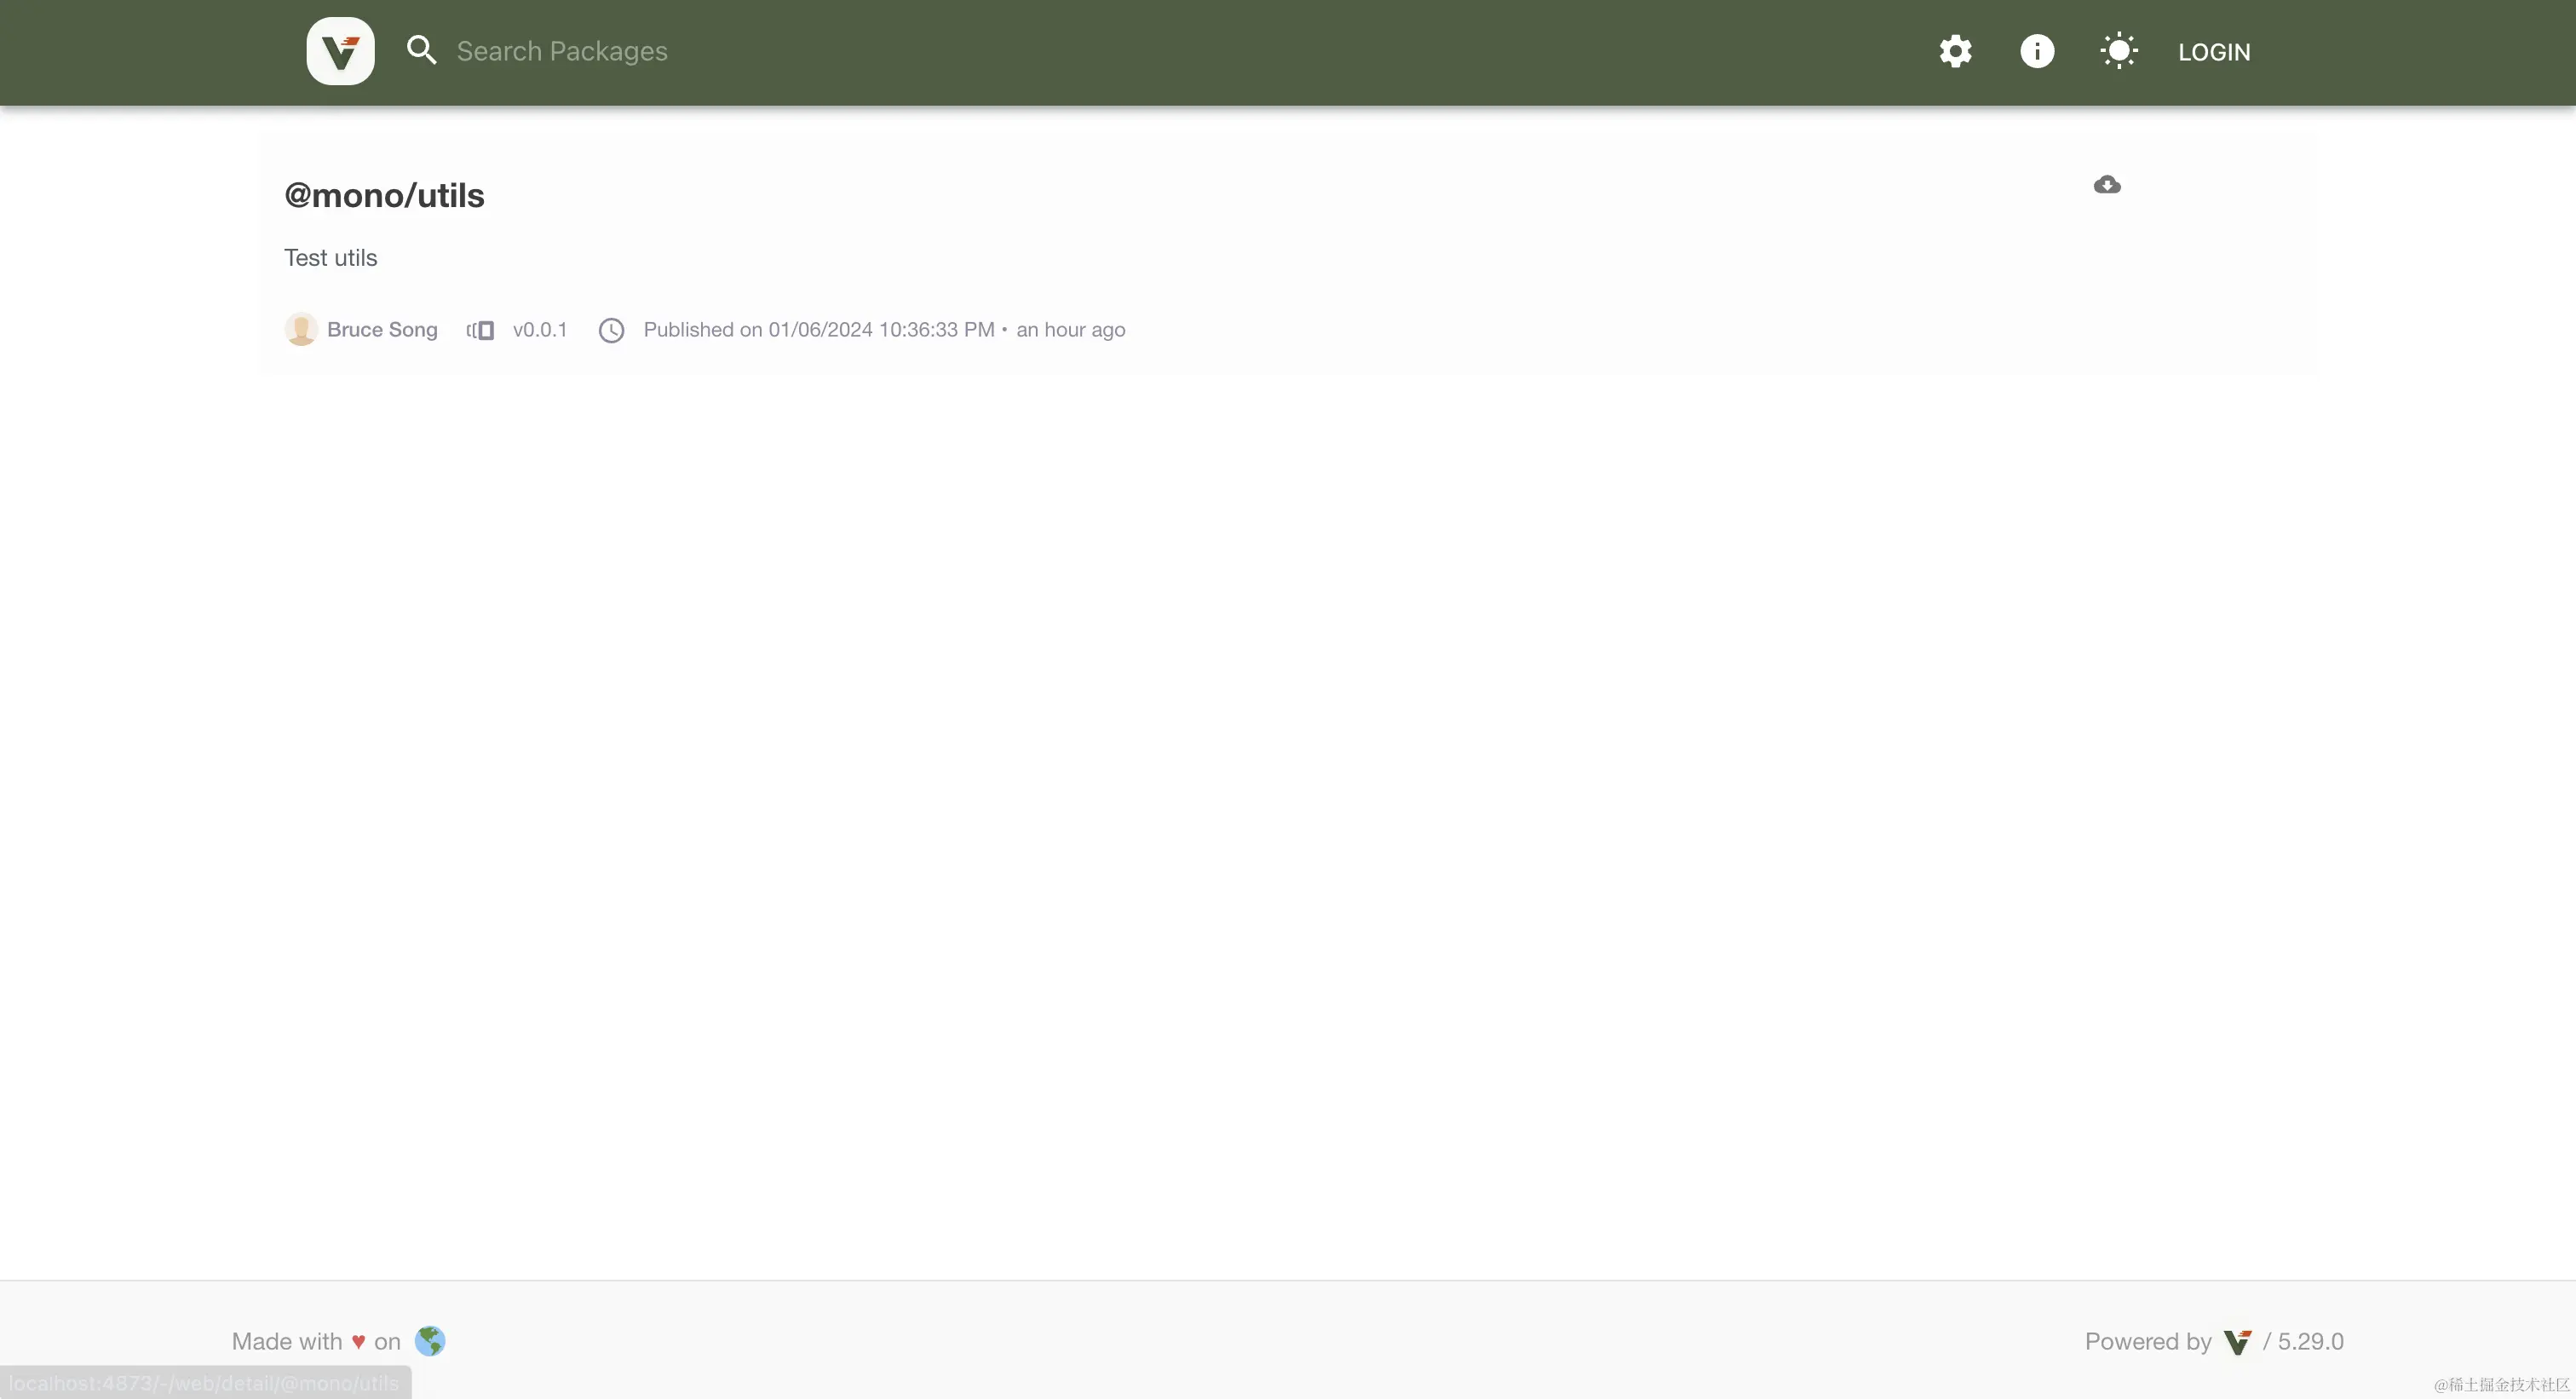
Task: Click the LOGIN button
Action: pyautogui.click(x=2214, y=52)
